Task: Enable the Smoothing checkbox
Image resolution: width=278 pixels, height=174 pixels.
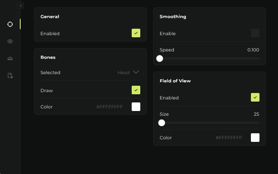Action: (x=255, y=33)
